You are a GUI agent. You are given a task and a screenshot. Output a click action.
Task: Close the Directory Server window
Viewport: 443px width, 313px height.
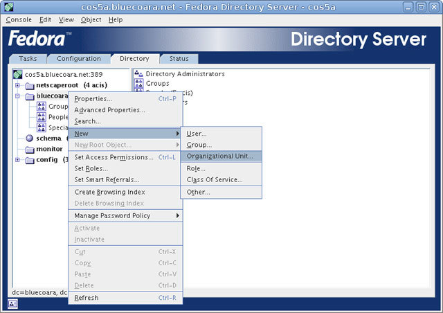[434, 7]
